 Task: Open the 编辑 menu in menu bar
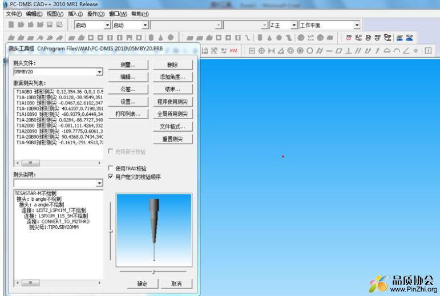[34, 14]
